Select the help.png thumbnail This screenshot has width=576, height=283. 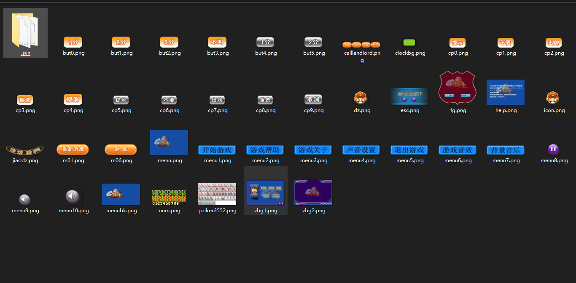pos(505,92)
